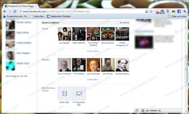Image resolution: width=189 pixels, height=114 pixels.
Task: Click the yellow IMDb extension icon
Action: [x=173, y=12]
